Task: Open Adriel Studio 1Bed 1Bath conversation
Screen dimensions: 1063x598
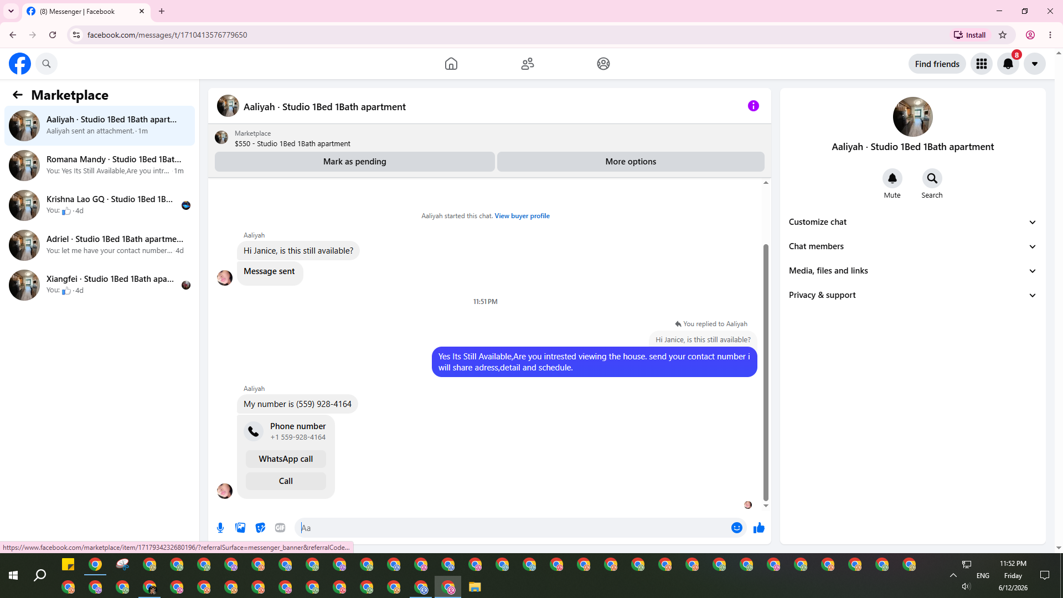Action: [100, 245]
